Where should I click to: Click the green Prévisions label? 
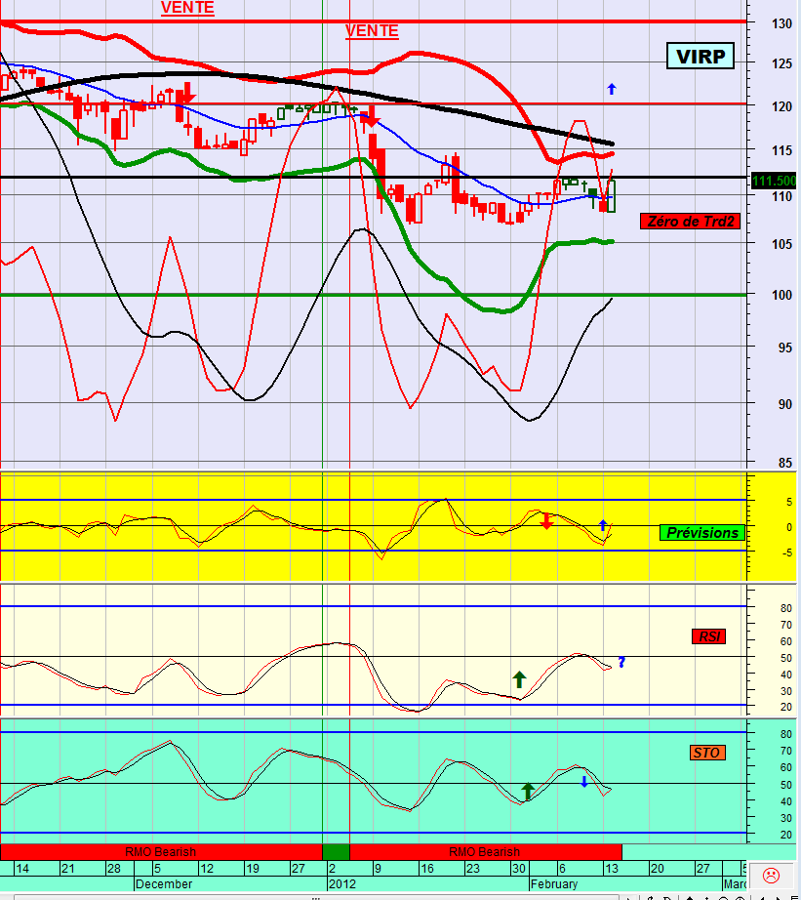point(702,533)
